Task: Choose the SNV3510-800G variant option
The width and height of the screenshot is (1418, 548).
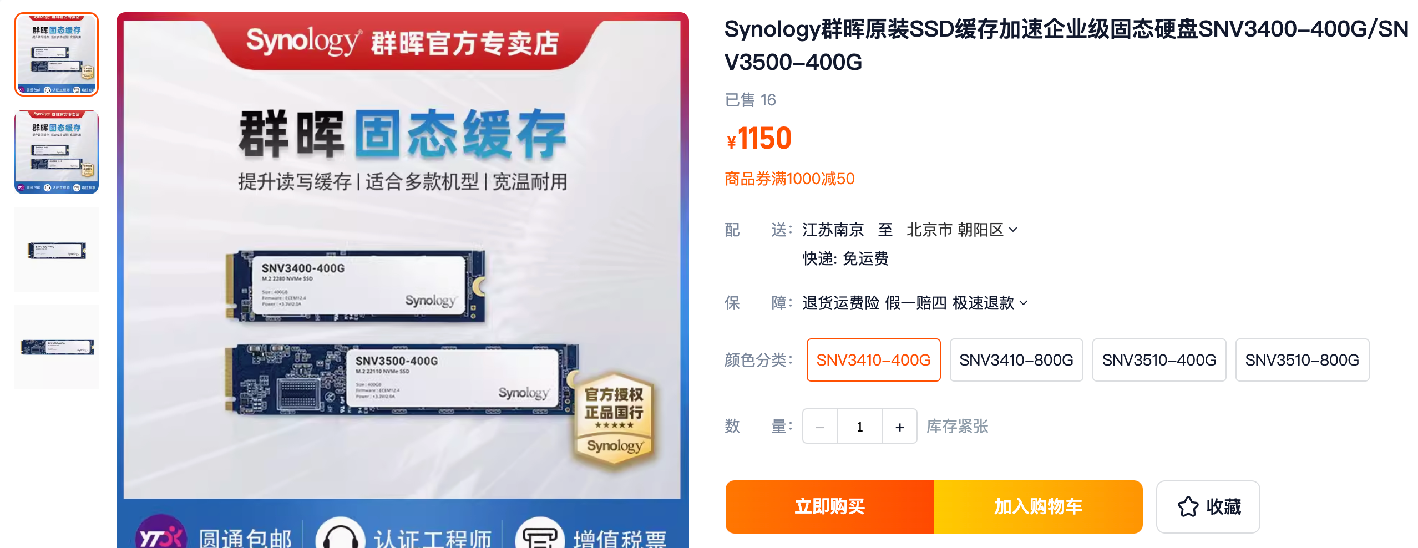Action: click(x=1302, y=360)
